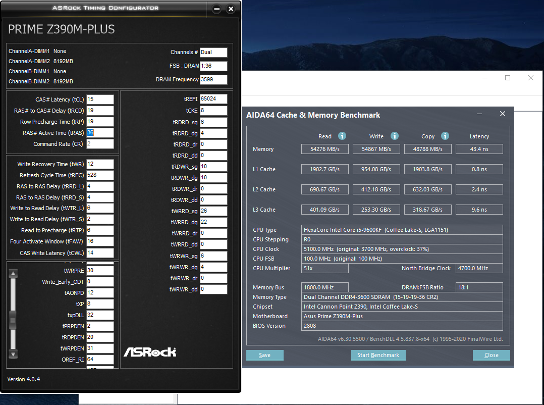Click the L3 Cache Latency value 9.6 ns
This screenshot has width=544, height=405.
(479, 210)
